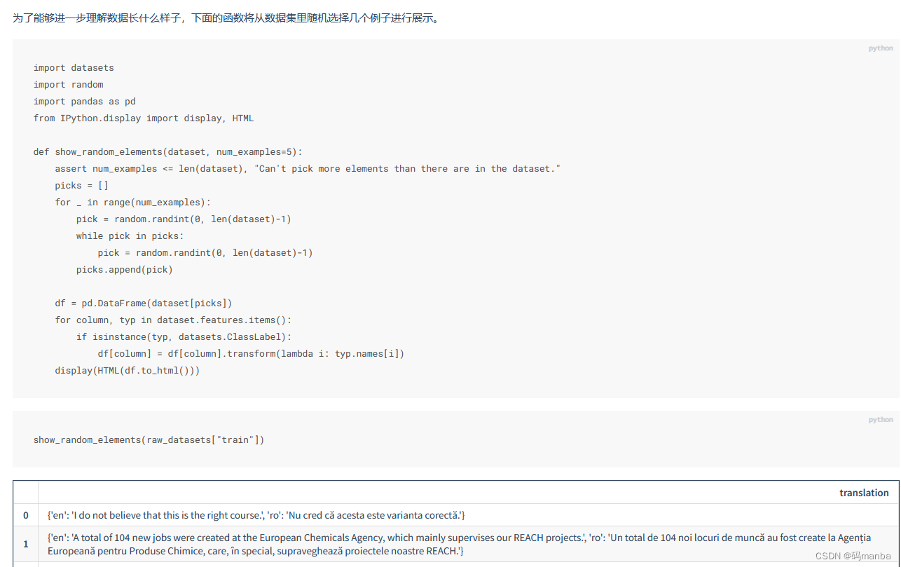Viewport: 901px width, 567px height.
Task: Click row index 1 in the table
Action: [x=26, y=544]
